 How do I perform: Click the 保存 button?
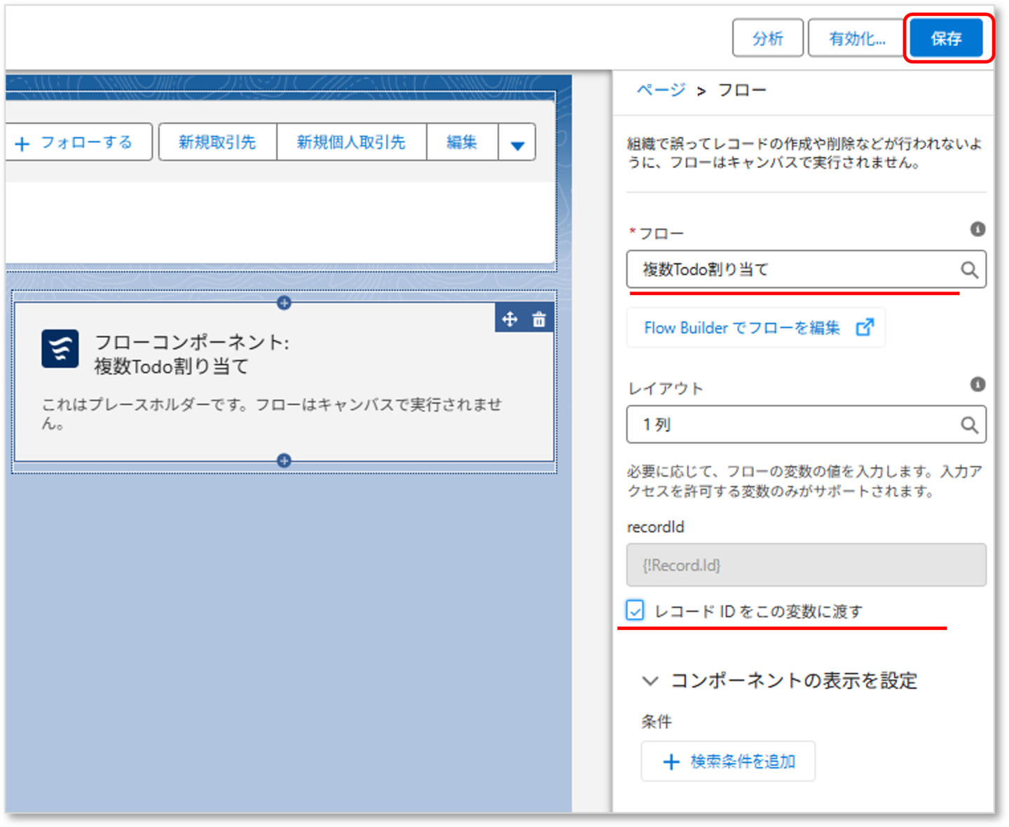tap(946, 39)
